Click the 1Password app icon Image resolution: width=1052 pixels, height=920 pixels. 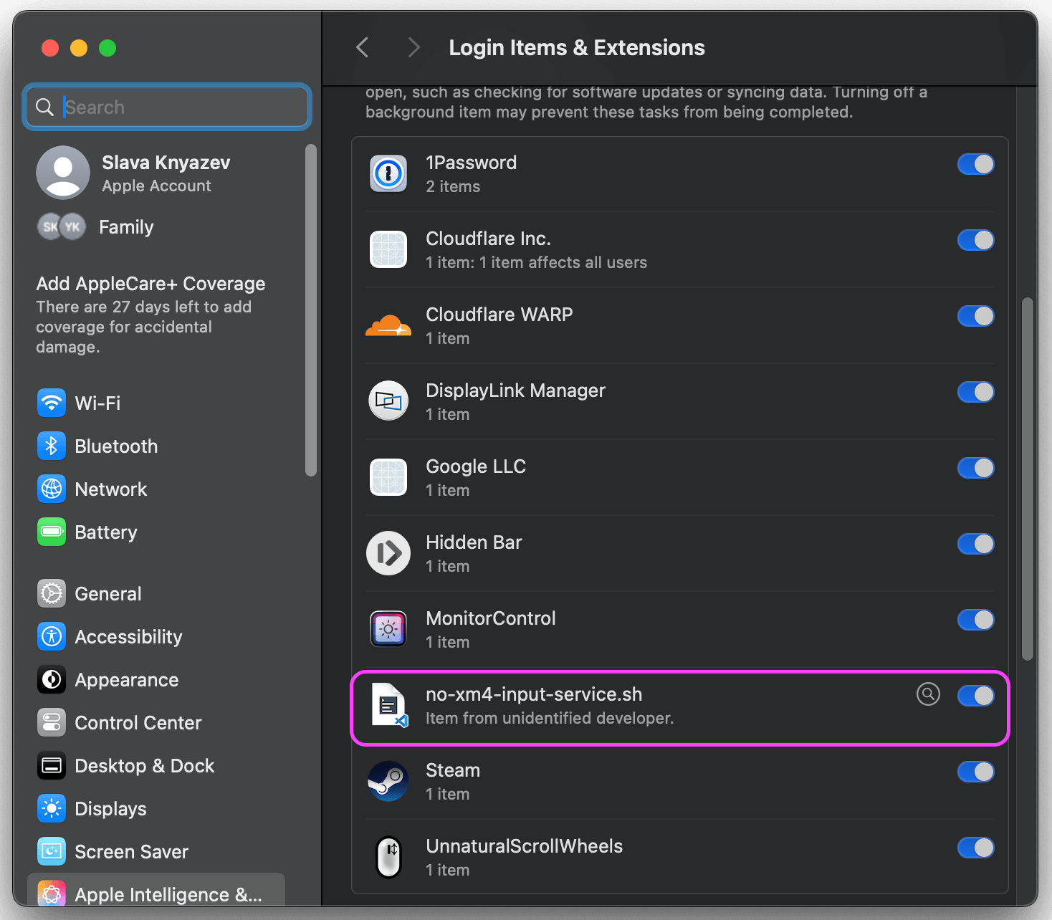(x=388, y=173)
